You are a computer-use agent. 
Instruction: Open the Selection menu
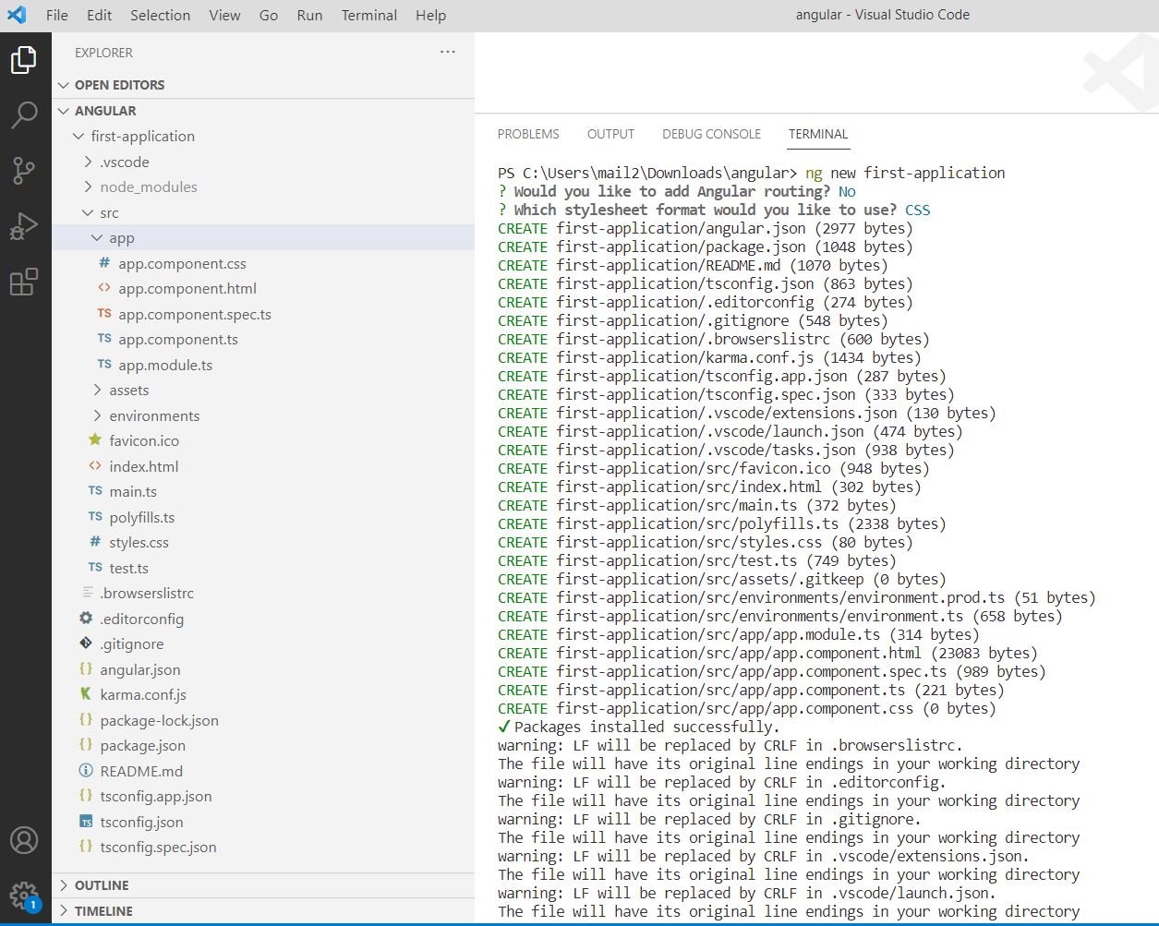pyautogui.click(x=160, y=15)
